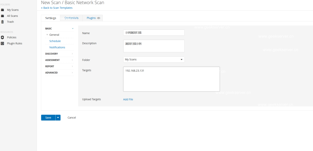313x151 pixels.
Task: Open the Trash bin icon
Action: point(2,22)
